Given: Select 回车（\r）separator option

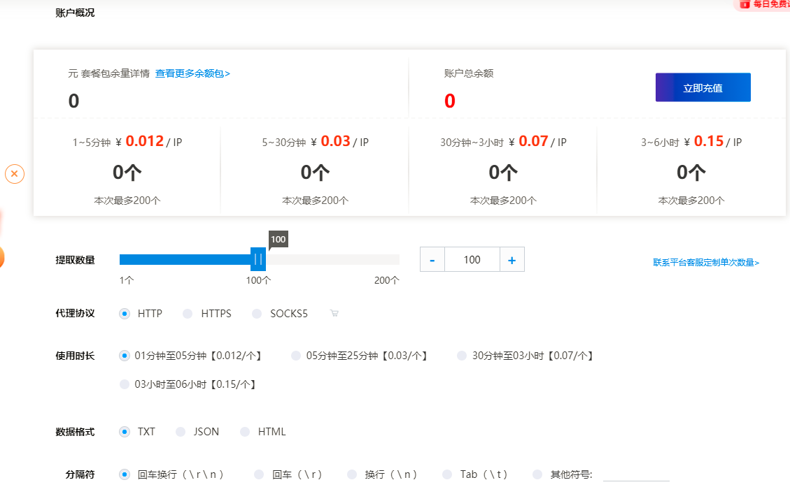Looking at the screenshot, I should pyautogui.click(x=260, y=474).
